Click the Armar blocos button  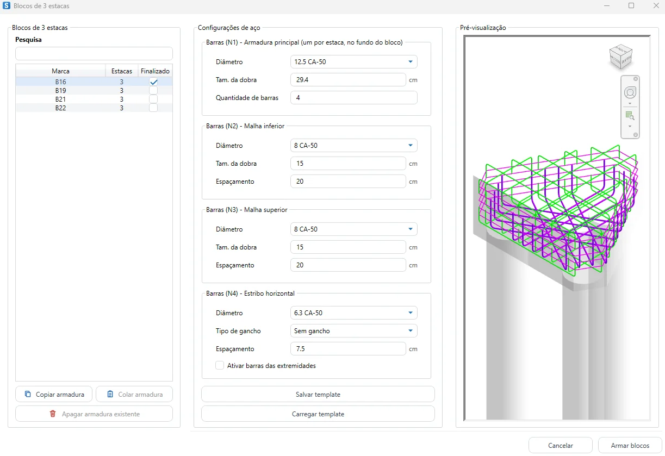pos(630,445)
